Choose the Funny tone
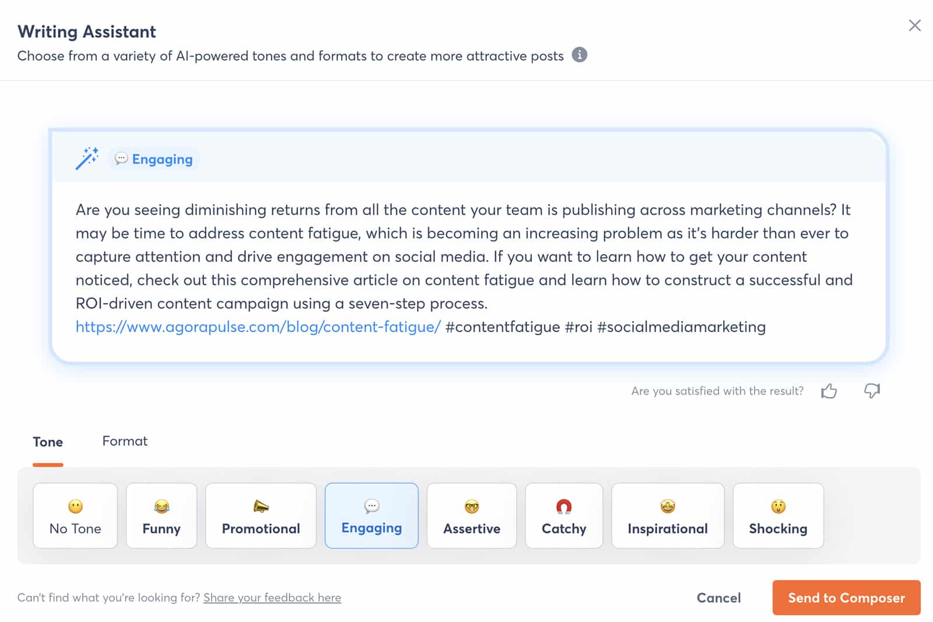Viewport: 933px width, 622px height. 162,516
